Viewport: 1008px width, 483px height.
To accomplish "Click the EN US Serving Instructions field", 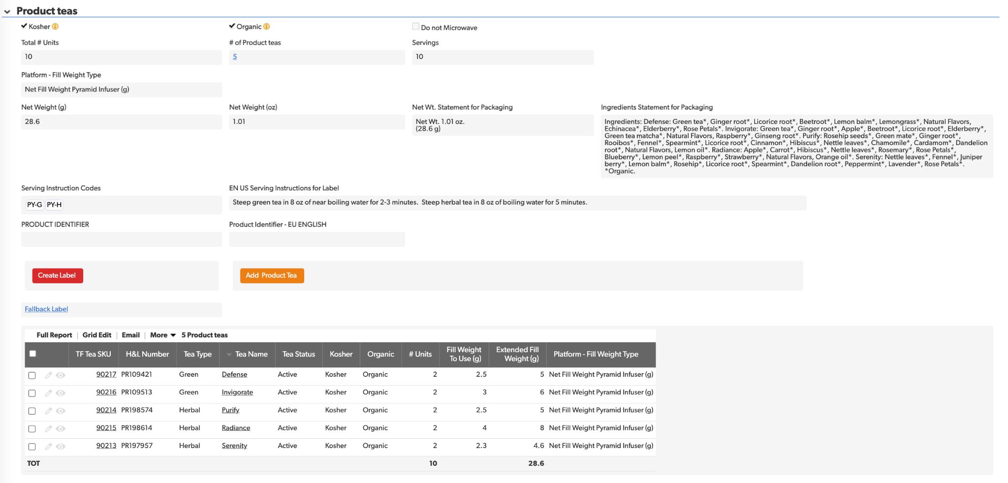I will tap(517, 203).
